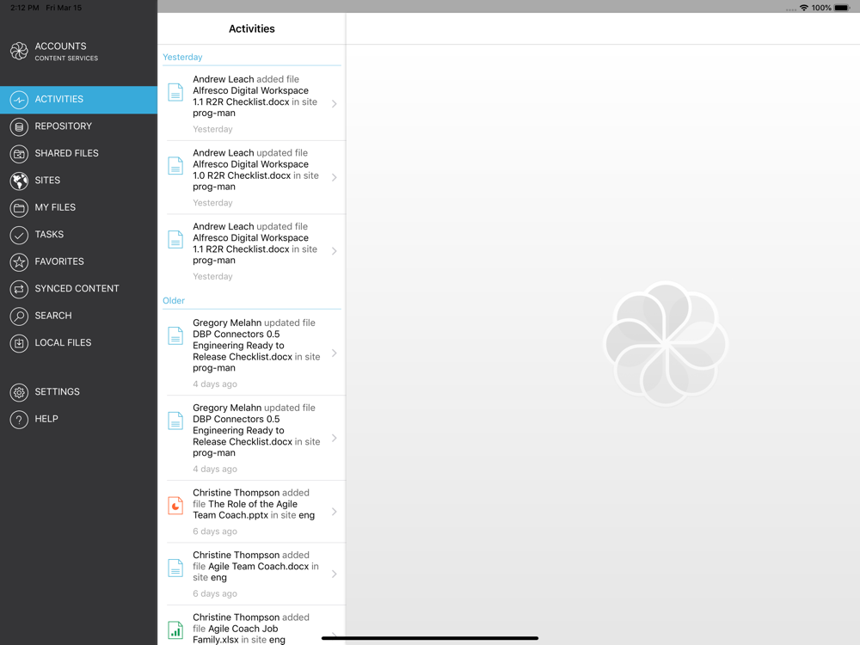
Task: Click the battery status icon
Action: pyautogui.click(x=841, y=8)
